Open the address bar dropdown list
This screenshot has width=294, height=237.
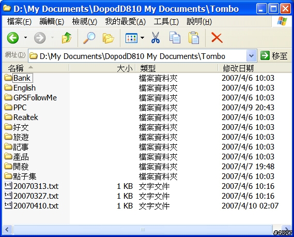click(251, 56)
